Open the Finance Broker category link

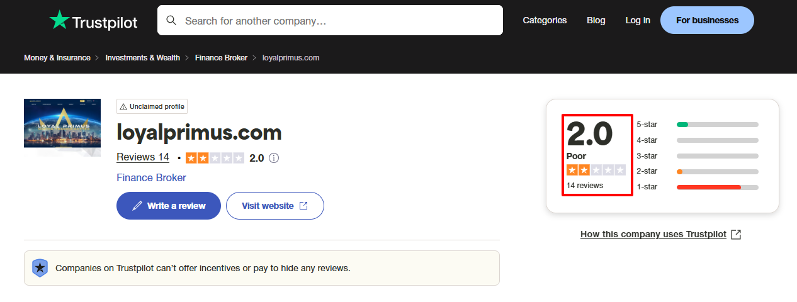click(x=151, y=178)
